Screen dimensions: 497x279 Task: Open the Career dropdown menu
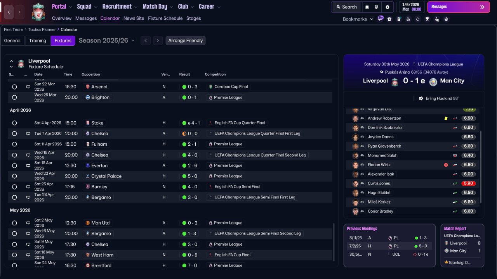click(x=210, y=7)
